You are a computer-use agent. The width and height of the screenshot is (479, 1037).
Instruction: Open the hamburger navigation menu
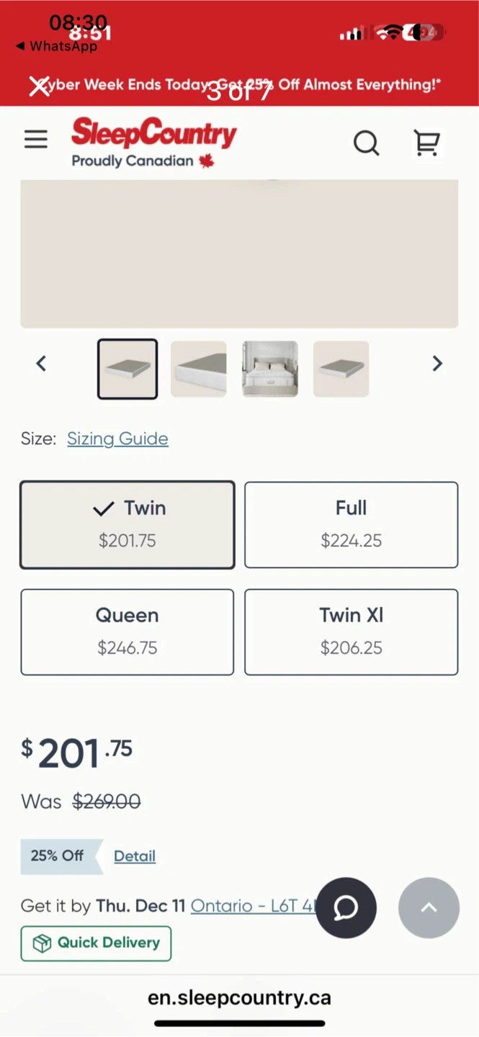coord(36,140)
